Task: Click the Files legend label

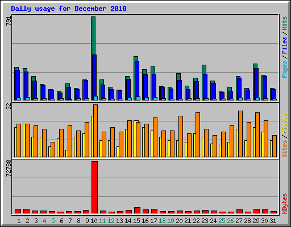Action: (x=285, y=45)
